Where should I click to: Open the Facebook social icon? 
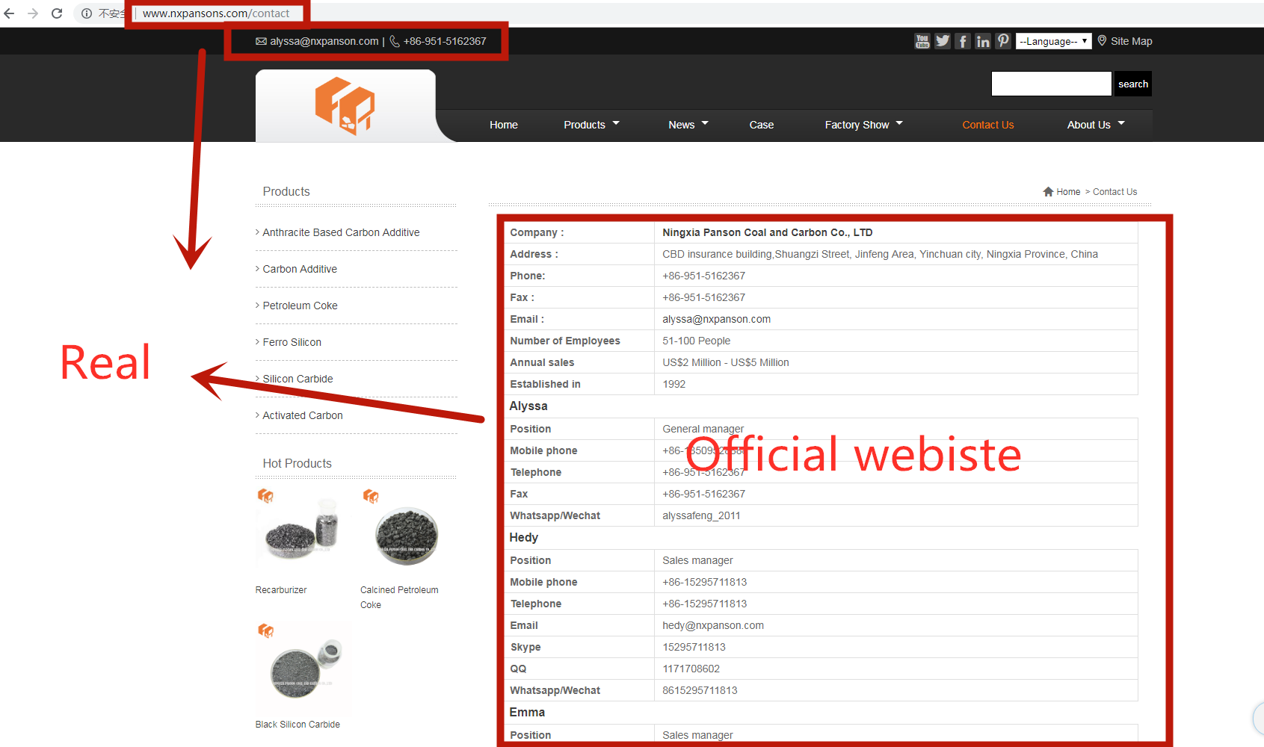tap(963, 41)
